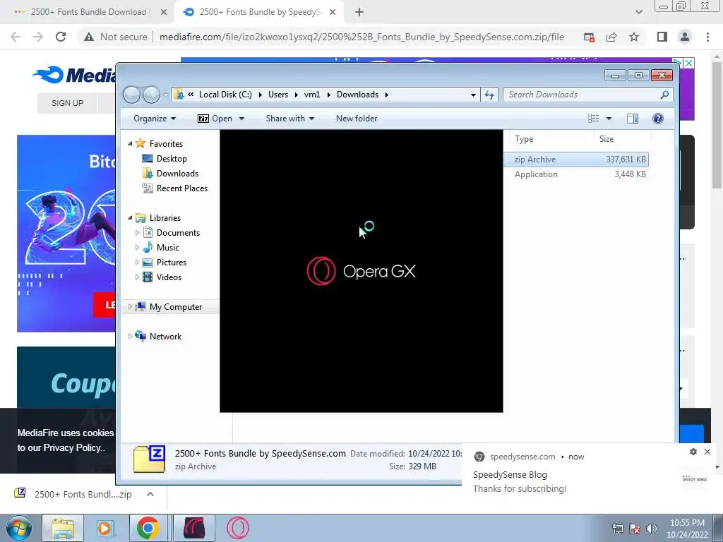Reload the MediaFire page in Chrome
723x542 pixels.
[x=61, y=37]
